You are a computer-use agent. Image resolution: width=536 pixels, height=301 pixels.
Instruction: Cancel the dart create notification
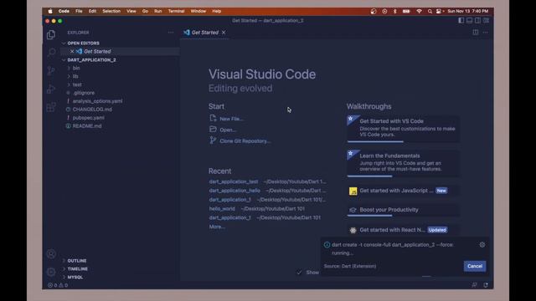(475, 266)
